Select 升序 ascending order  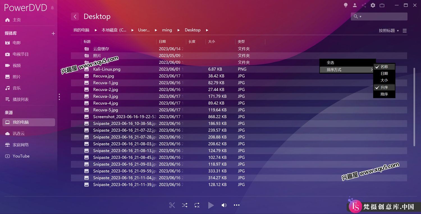384,87
